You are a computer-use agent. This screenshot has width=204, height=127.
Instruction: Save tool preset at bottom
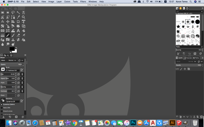point(4,117)
